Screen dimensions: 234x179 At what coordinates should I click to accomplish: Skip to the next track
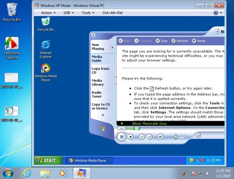tap(149, 137)
